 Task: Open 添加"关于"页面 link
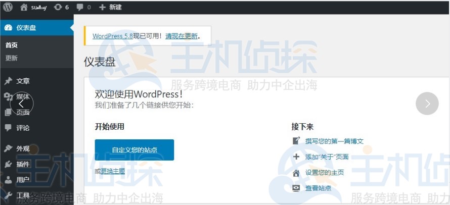pos(327,157)
